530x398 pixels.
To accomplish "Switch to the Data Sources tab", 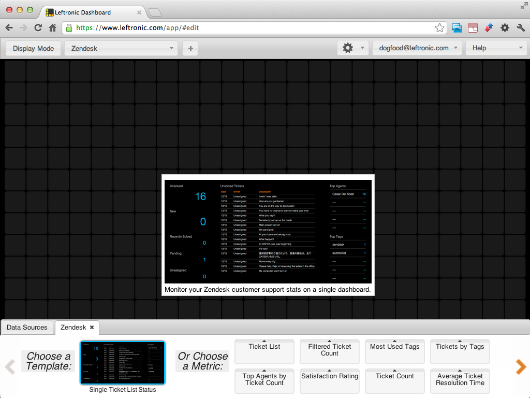I will [27, 328].
